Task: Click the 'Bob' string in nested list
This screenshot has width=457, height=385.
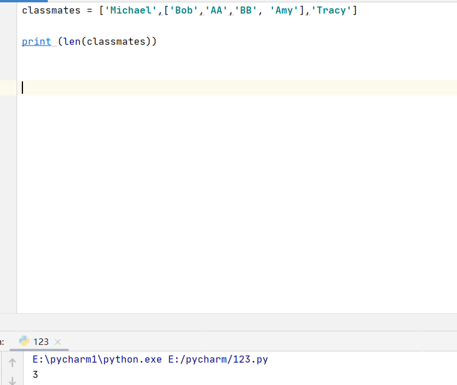Action: tap(183, 11)
